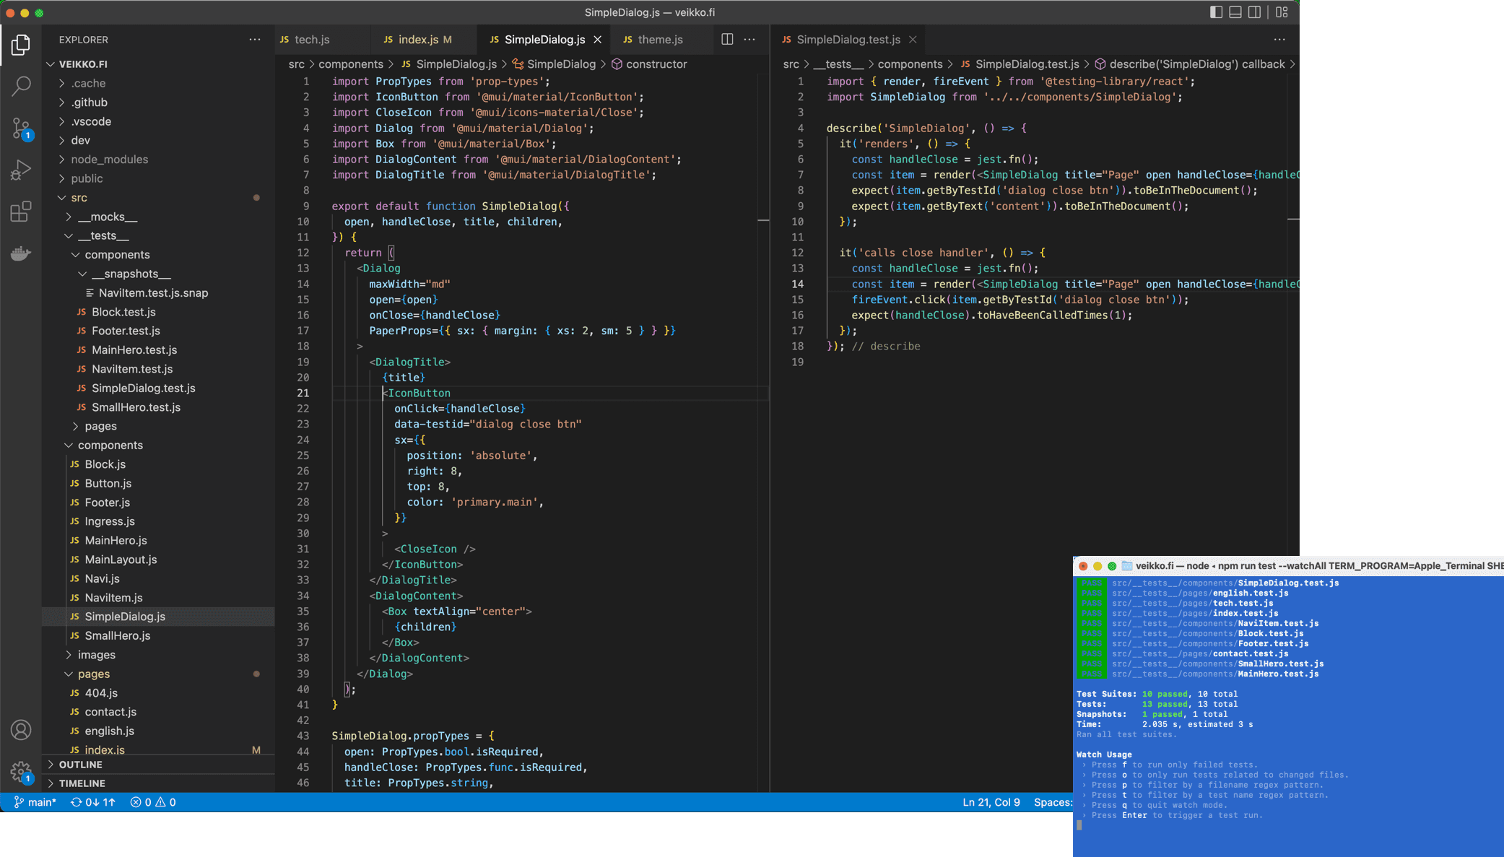The width and height of the screenshot is (1504, 857).
Task: Open the Docker view in activity bar
Action: click(21, 253)
